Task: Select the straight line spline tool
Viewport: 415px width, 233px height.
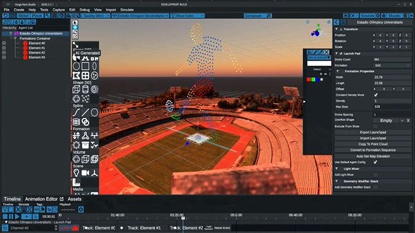Action: [x=85, y=113]
